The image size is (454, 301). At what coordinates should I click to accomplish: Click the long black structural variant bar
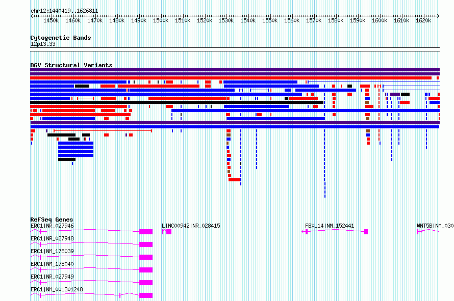pyautogui.click(x=176, y=102)
